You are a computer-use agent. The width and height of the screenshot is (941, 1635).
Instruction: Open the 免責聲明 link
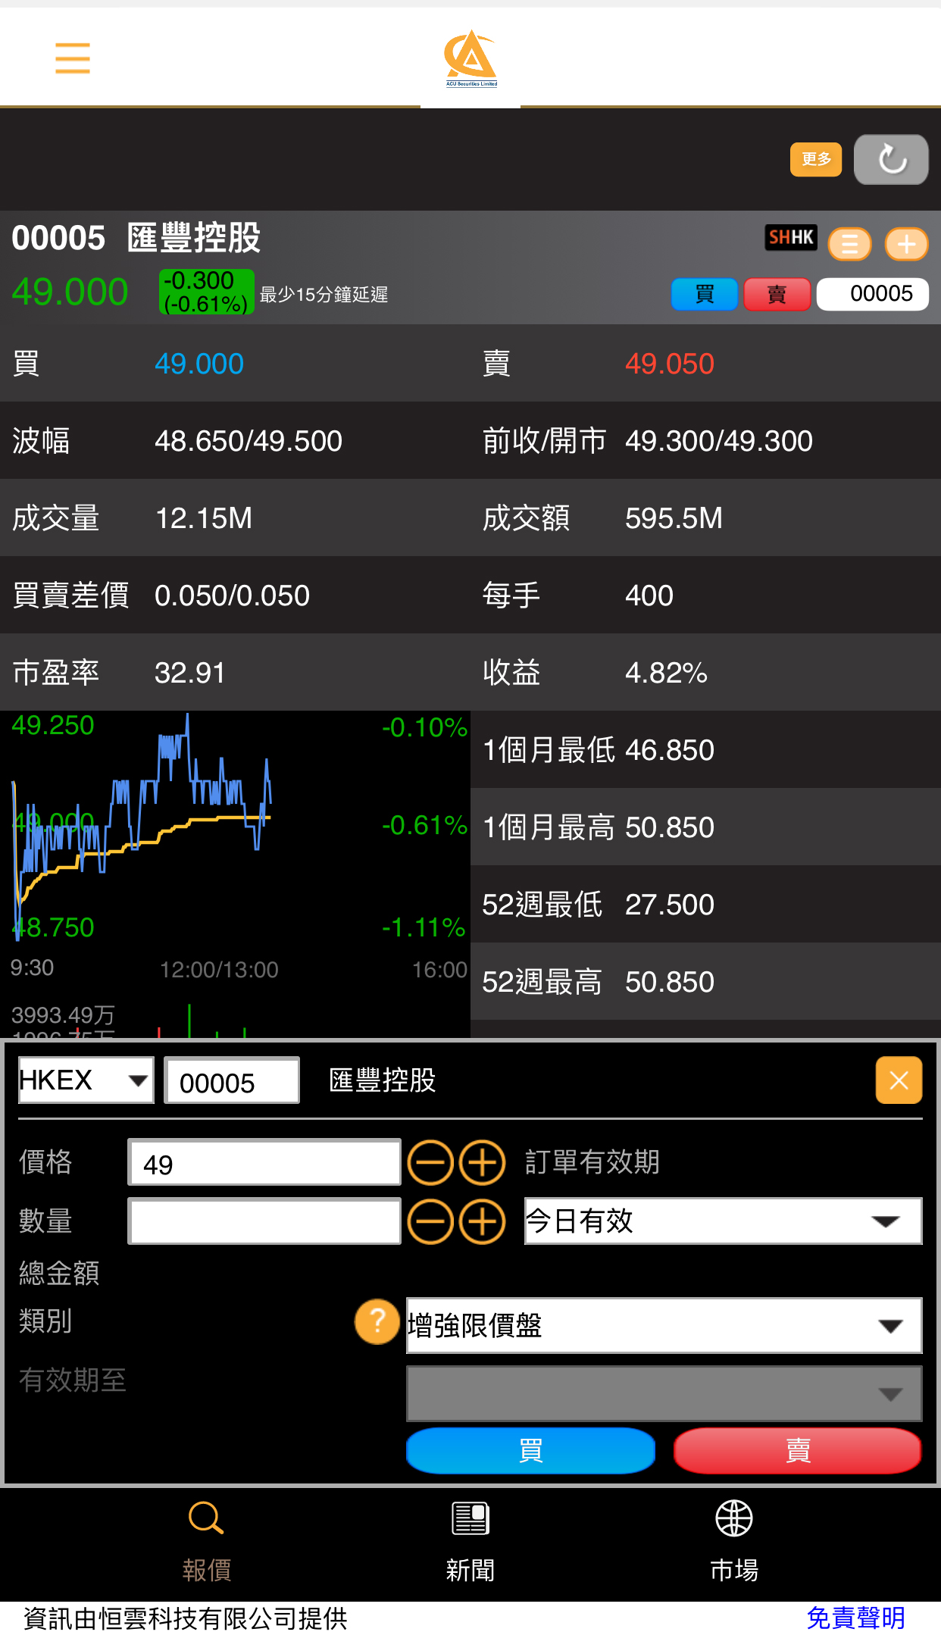(x=855, y=1618)
